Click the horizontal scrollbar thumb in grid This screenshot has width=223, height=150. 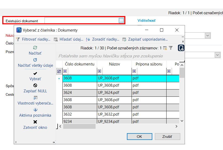tap(79, 126)
